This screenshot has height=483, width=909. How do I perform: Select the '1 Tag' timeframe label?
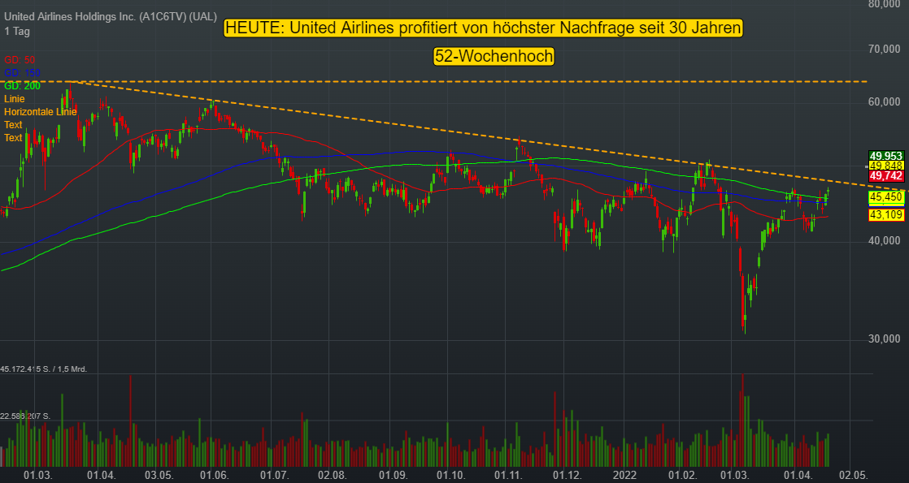[17, 32]
